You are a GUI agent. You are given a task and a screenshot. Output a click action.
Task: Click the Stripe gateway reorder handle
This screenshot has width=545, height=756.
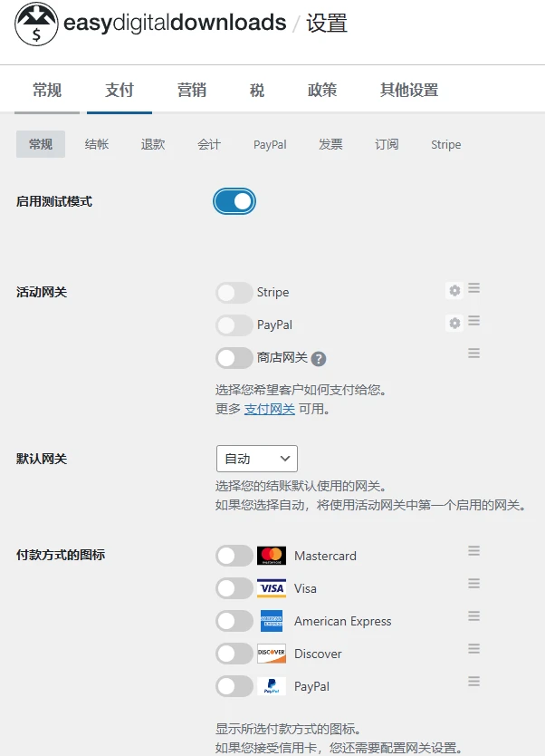(x=473, y=288)
